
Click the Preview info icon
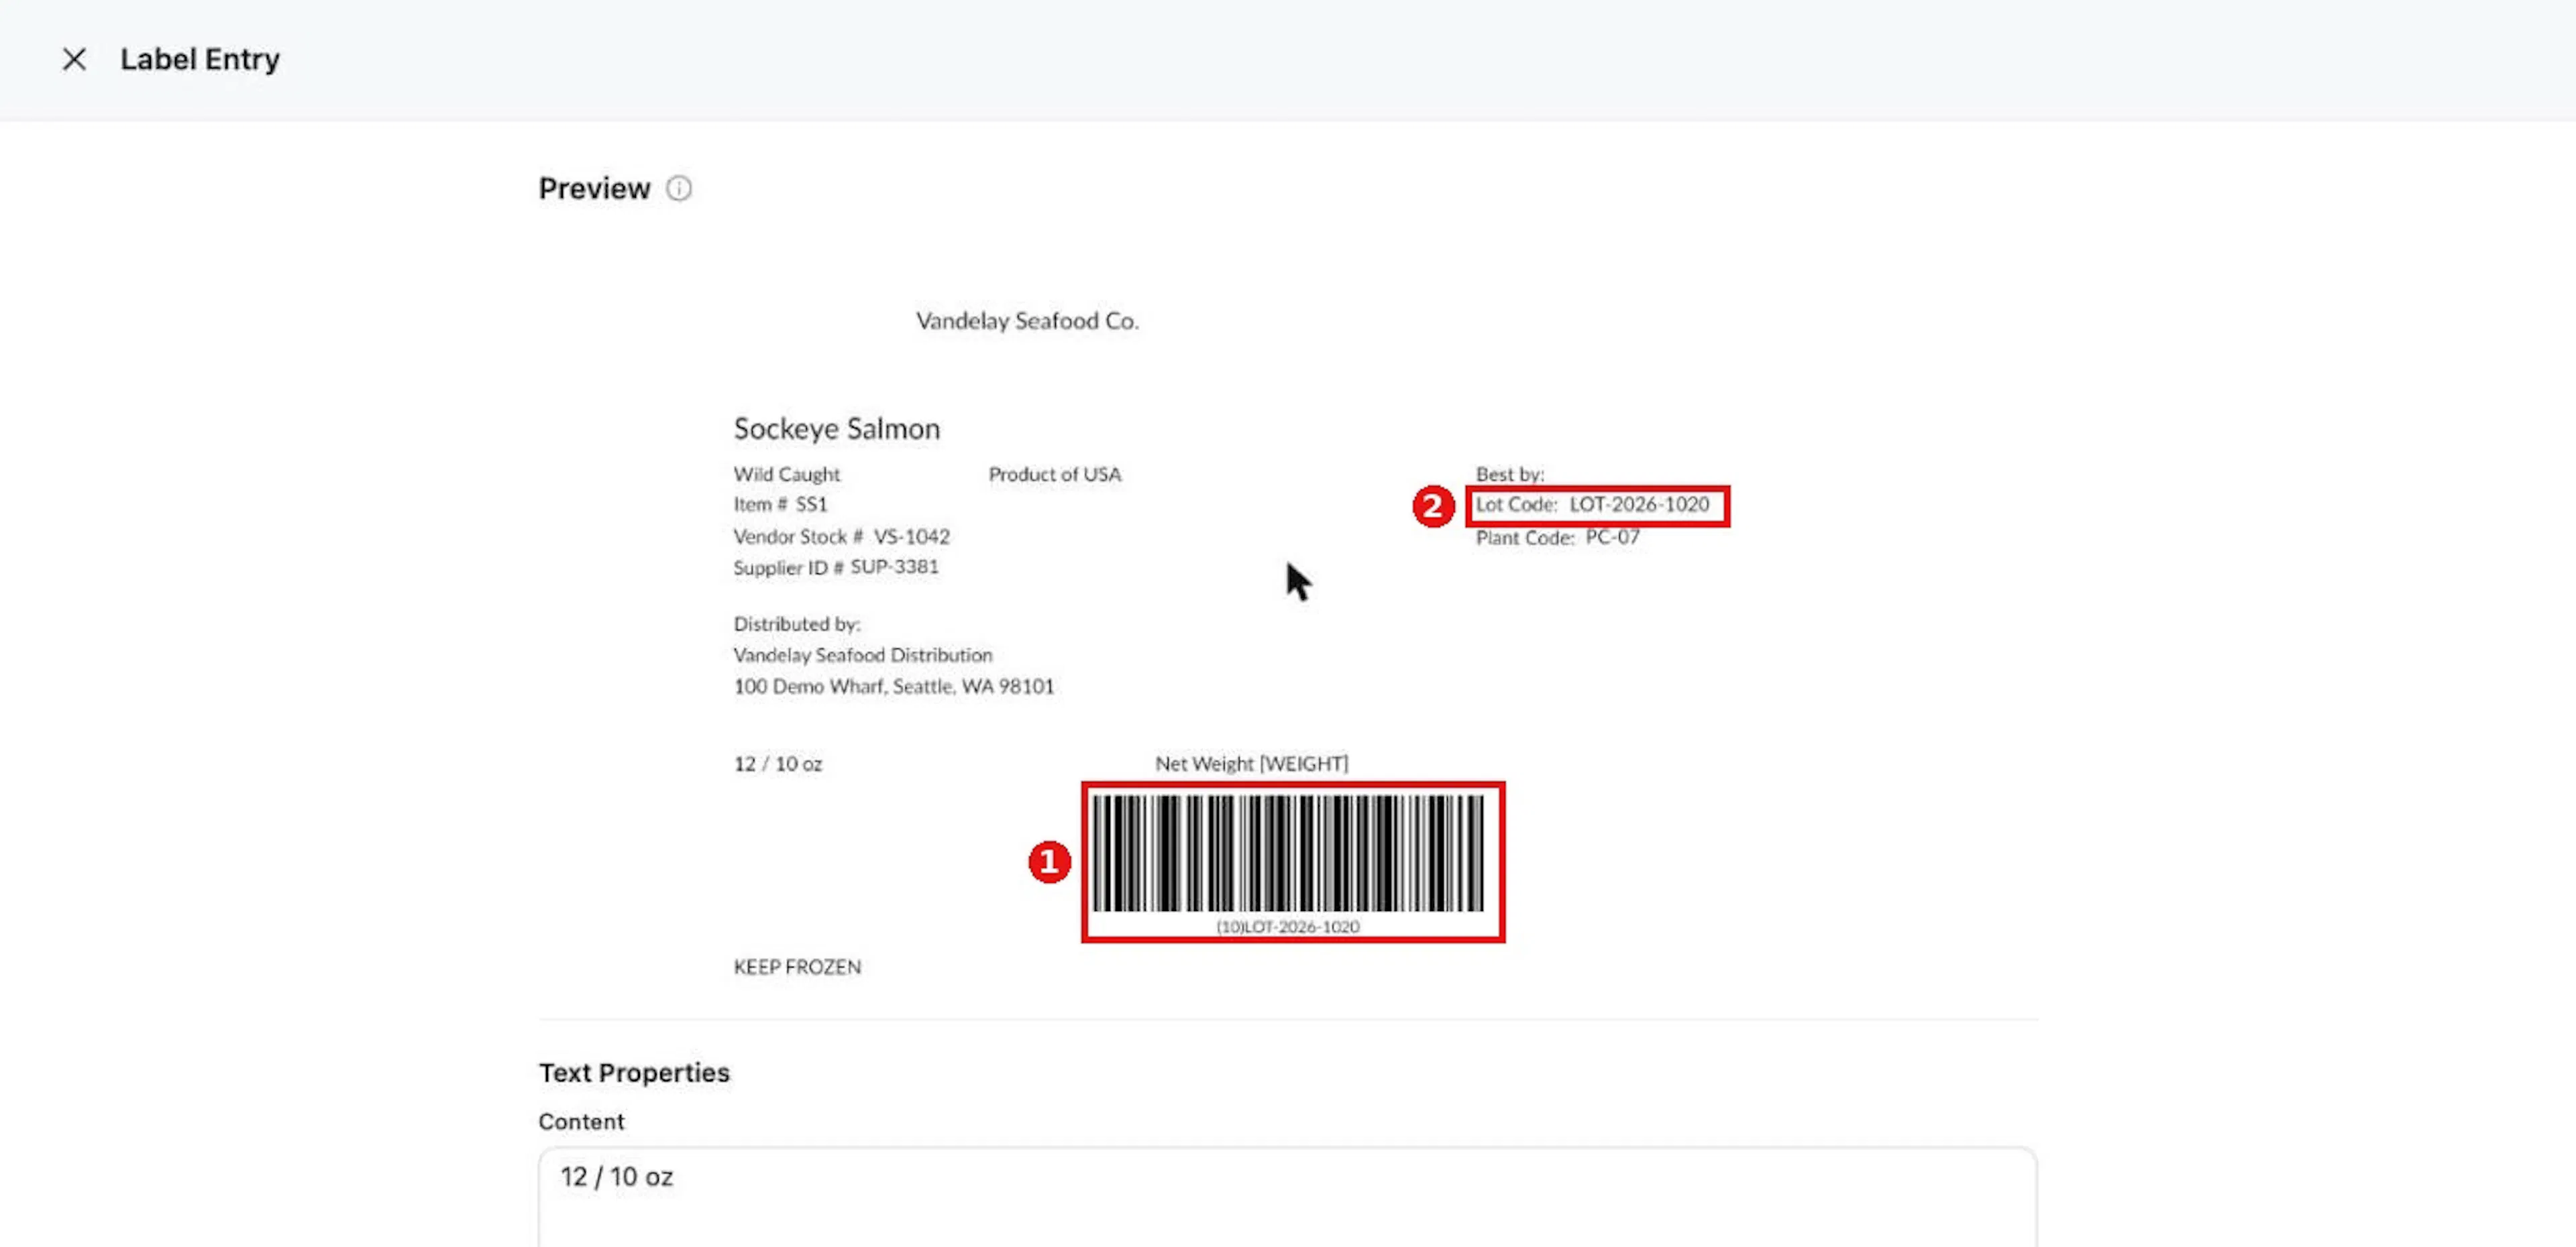(x=679, y=189)
